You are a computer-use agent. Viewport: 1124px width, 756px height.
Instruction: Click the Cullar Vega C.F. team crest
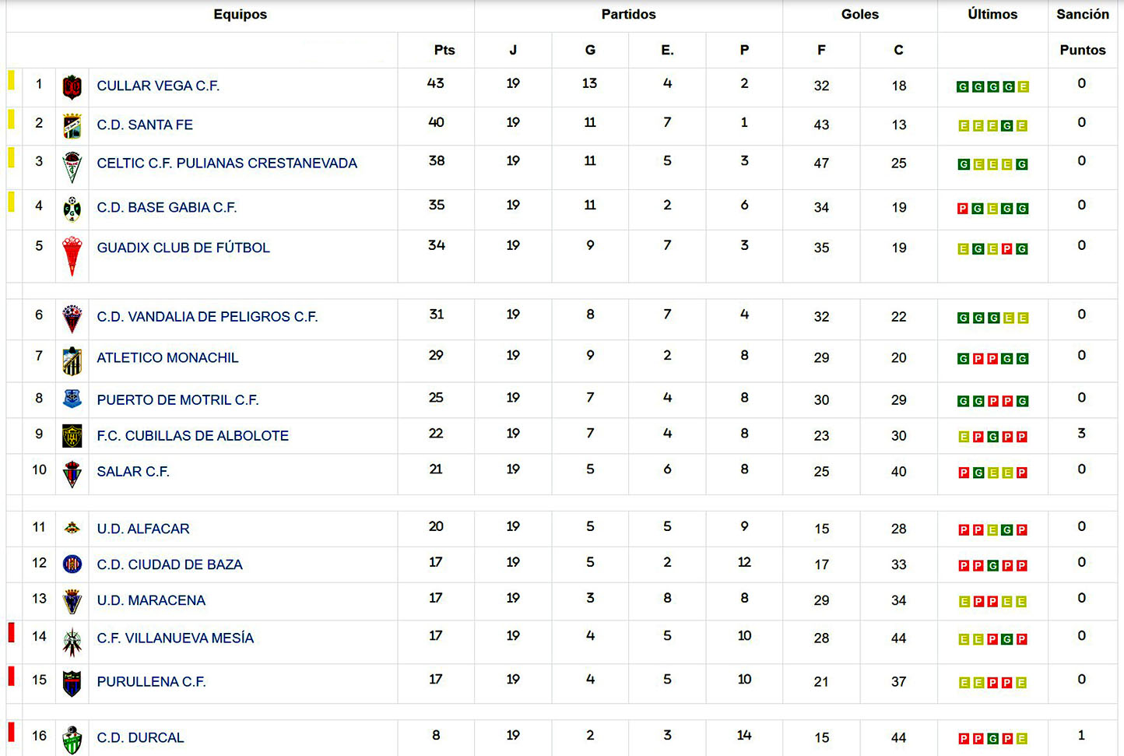pyautogui.click(x=72, y=86)
